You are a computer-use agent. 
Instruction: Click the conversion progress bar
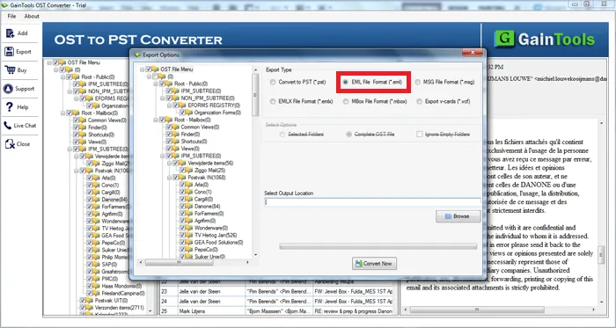(378, 246)
